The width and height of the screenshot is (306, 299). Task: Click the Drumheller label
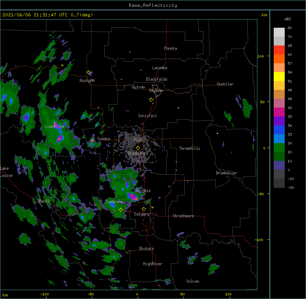(226, 173)
